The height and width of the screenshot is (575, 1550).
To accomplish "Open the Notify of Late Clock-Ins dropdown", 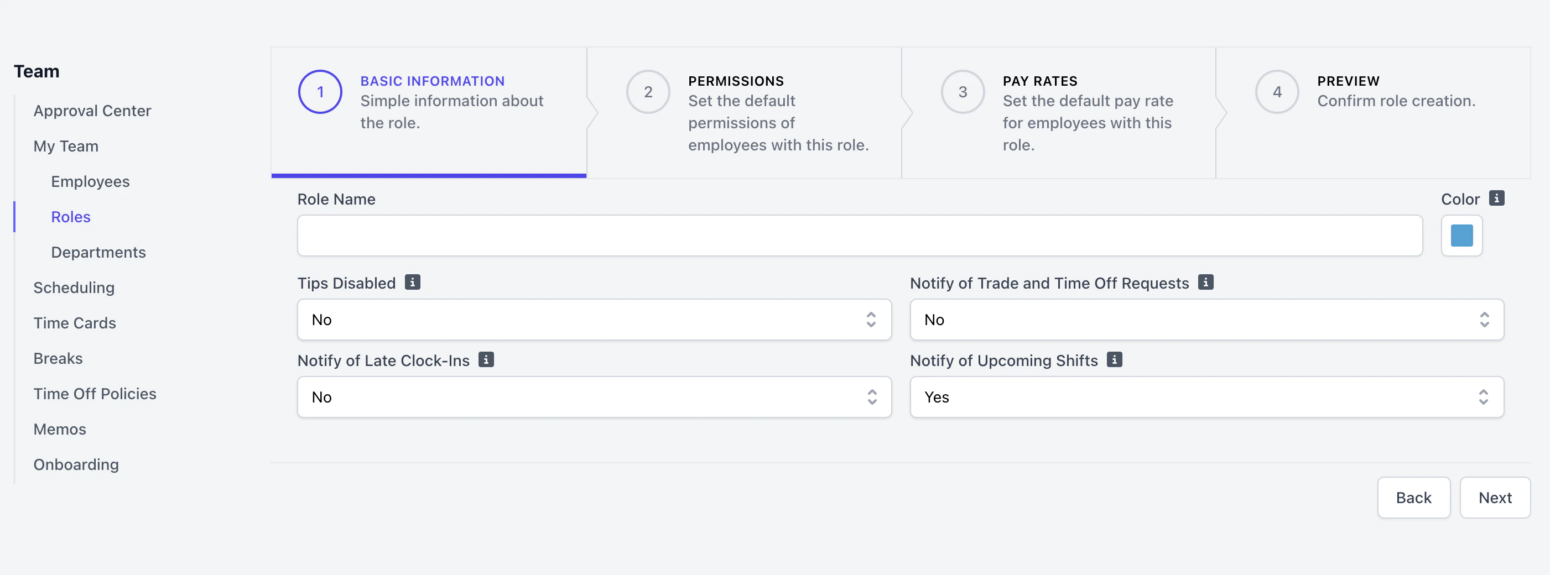I will tap(594, 397).
